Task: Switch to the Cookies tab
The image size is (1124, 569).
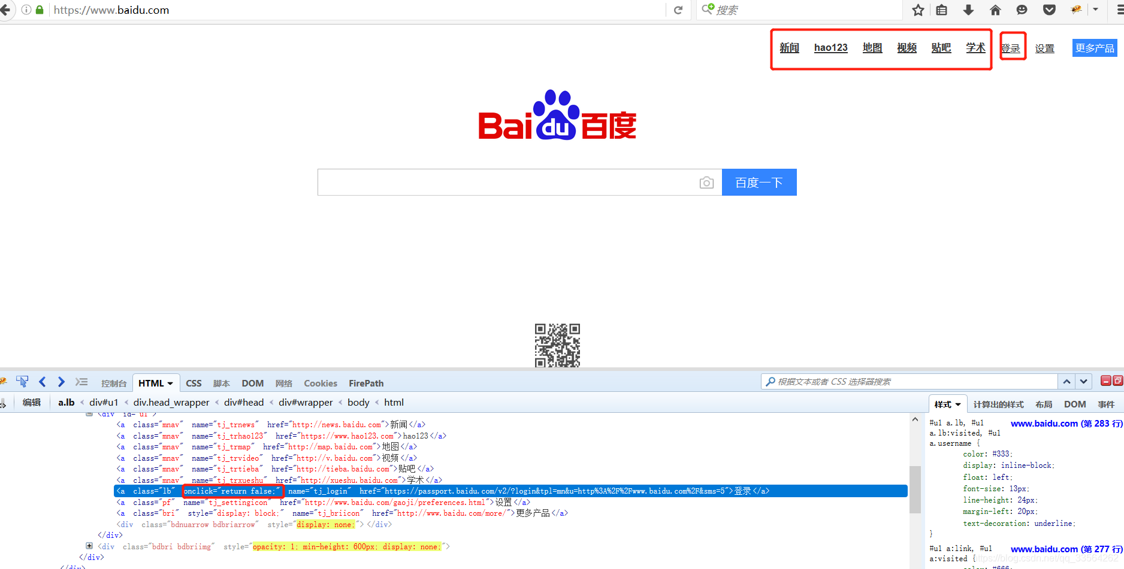Action: pos(321,384)
